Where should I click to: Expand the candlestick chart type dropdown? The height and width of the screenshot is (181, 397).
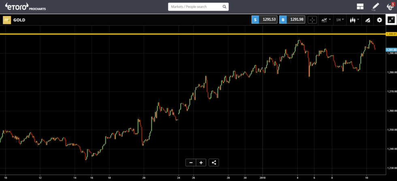coord(354,19)
